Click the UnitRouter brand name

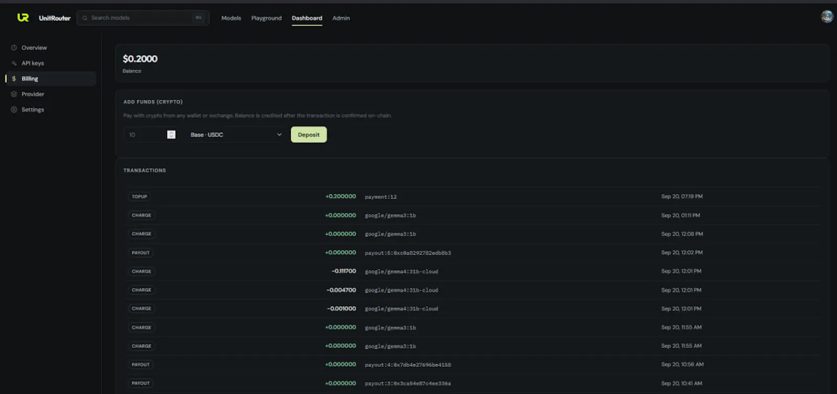54,18
